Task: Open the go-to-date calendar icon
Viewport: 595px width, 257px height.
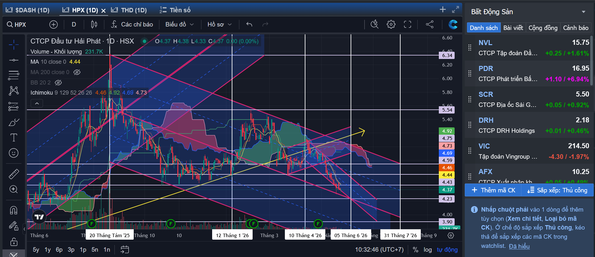Action: [x=125, y=249]
